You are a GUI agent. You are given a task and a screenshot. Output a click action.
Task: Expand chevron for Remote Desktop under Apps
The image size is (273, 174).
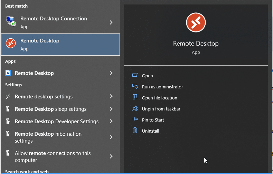111,73
